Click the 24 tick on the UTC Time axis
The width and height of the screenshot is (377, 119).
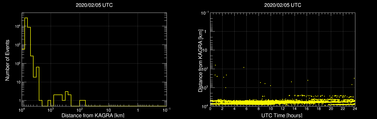[355, 109]
